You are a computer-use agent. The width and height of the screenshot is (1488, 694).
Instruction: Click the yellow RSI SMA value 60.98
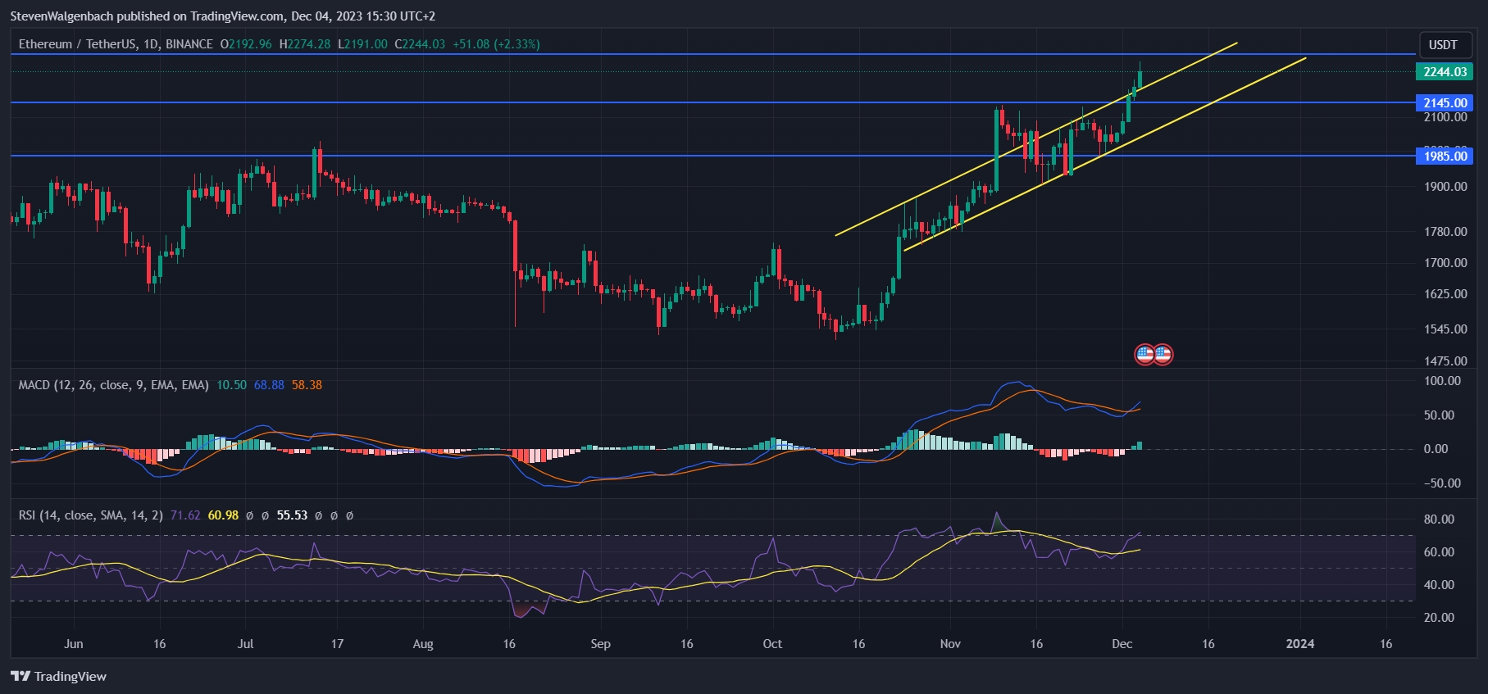pyautogui.click(x=223, y=515)
